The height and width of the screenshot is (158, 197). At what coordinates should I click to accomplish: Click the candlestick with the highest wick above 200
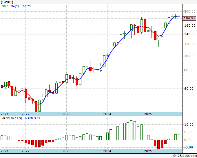click(172, 13)
